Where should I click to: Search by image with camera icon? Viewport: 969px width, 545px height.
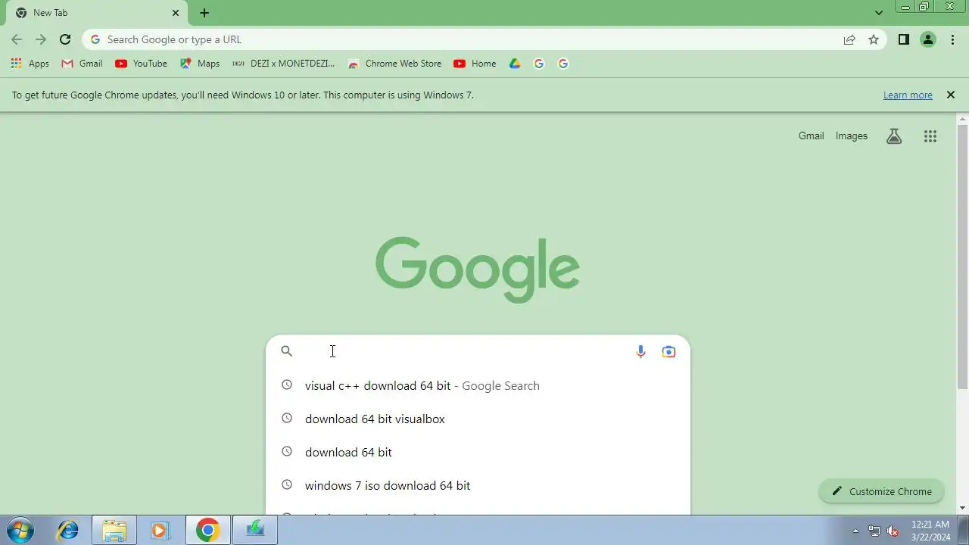pyautogui.click(x=668, y=351)
